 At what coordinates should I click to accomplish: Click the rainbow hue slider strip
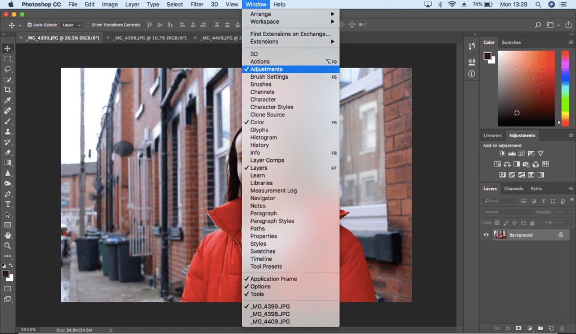565,87
